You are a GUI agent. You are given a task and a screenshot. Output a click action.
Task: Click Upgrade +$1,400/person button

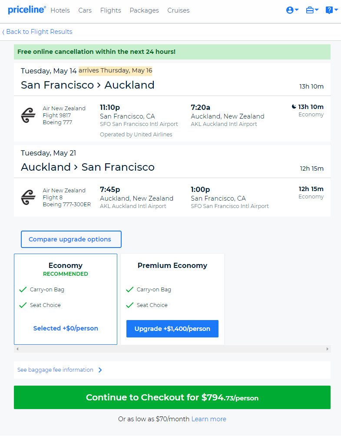[x=172, y=329]
